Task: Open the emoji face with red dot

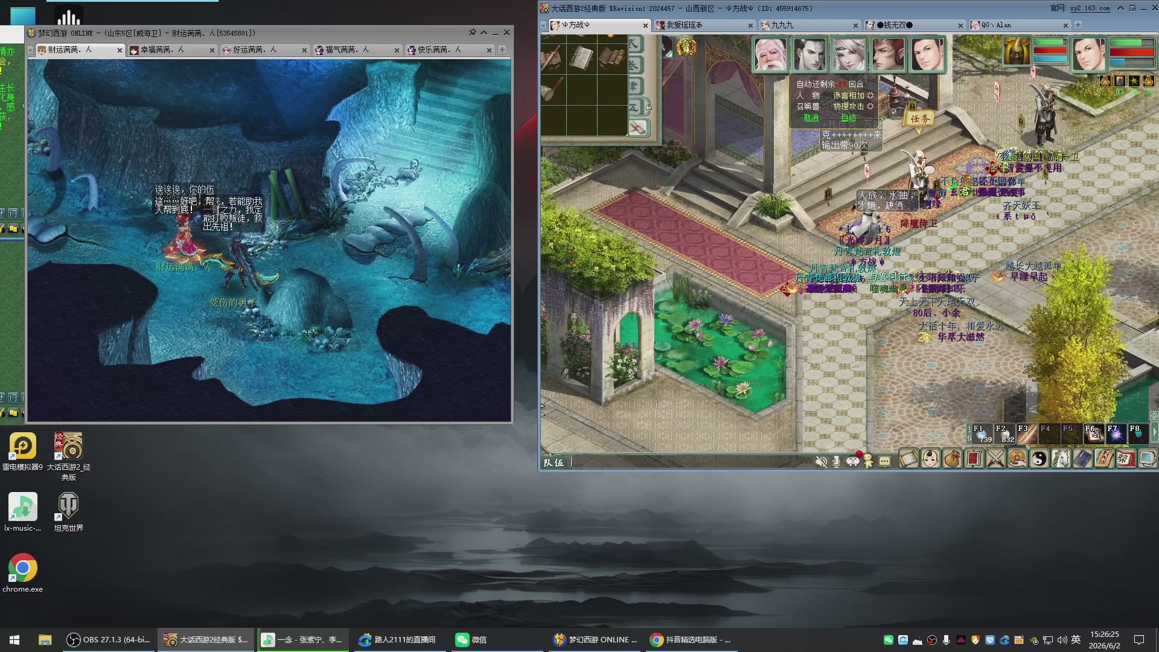Action: pyautogui.click(x=854, y=461)
